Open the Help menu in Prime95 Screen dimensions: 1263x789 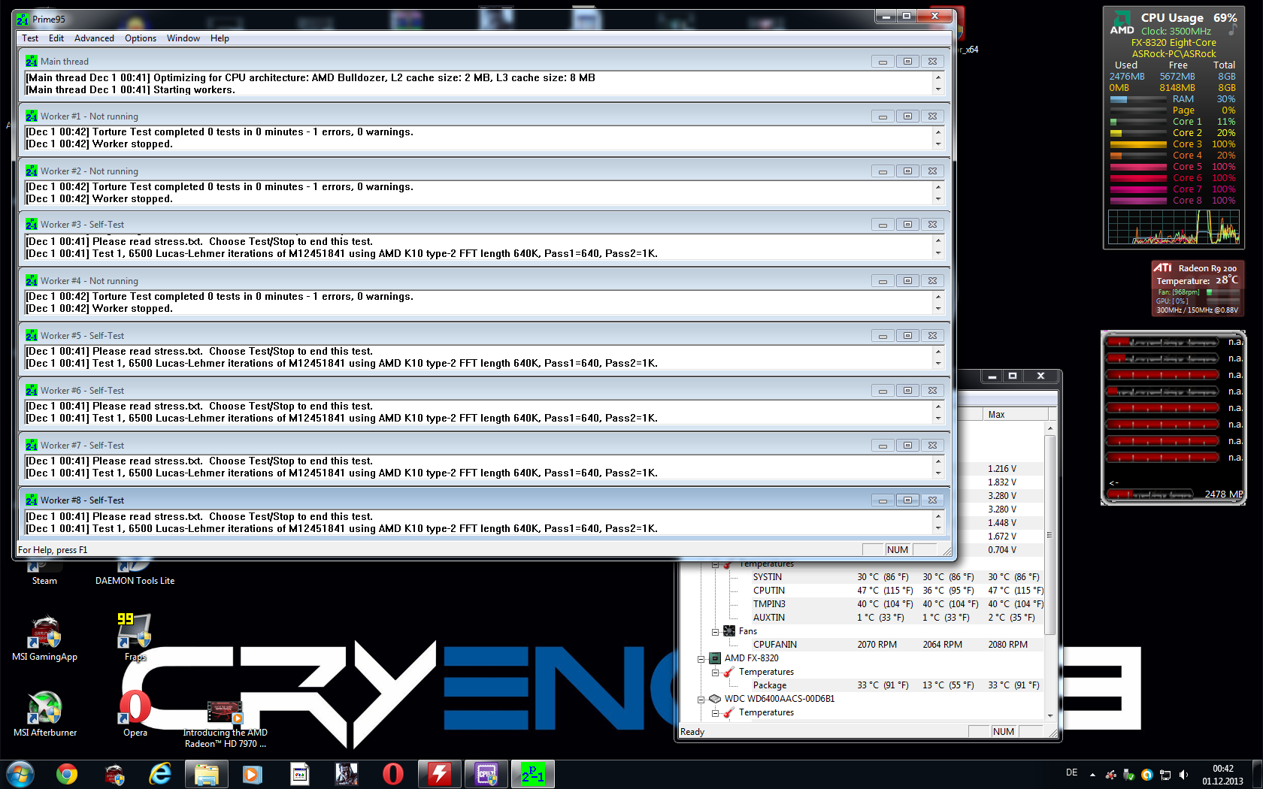tap(220, 38)
